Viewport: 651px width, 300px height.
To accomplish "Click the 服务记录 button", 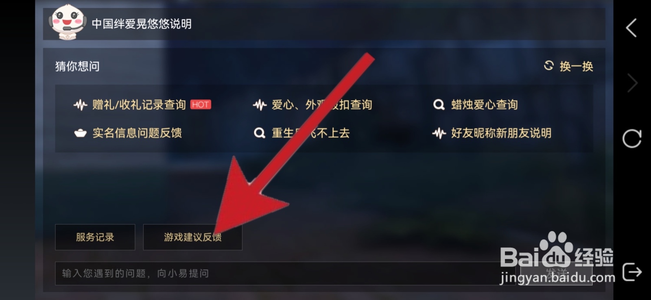I will pyautogui.click(x=95, y=237).
